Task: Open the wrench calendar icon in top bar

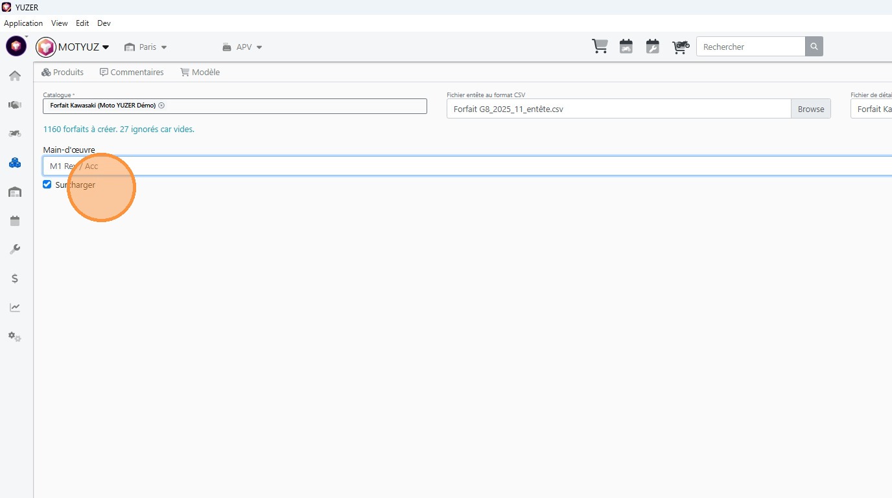Action: [x=653, y=47]
